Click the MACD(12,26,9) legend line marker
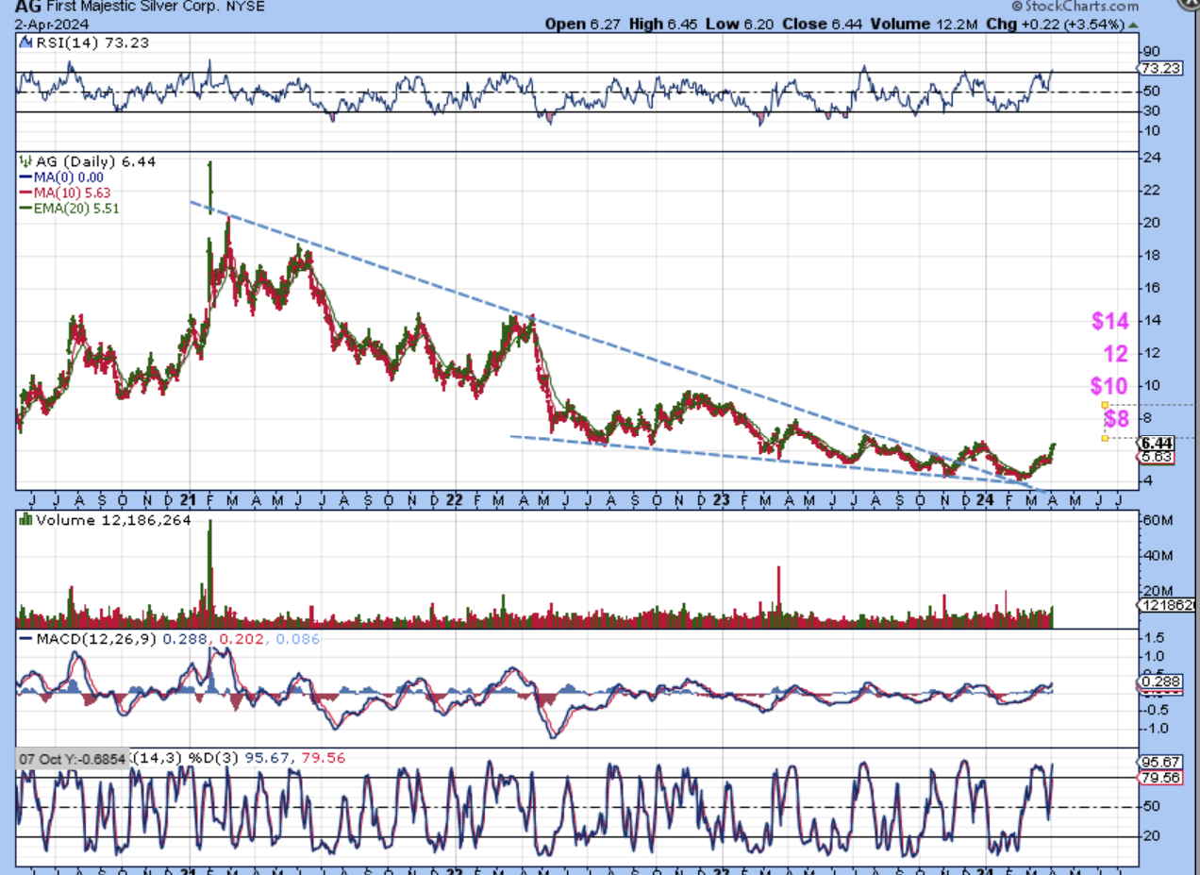 pyautogui.click(x=24, y=639)
